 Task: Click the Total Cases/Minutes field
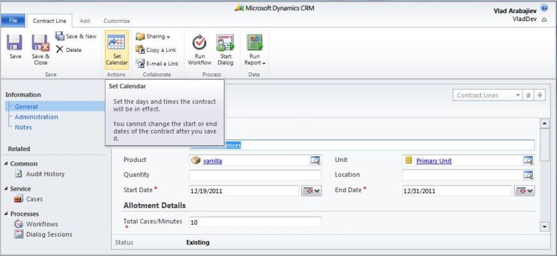255,222
